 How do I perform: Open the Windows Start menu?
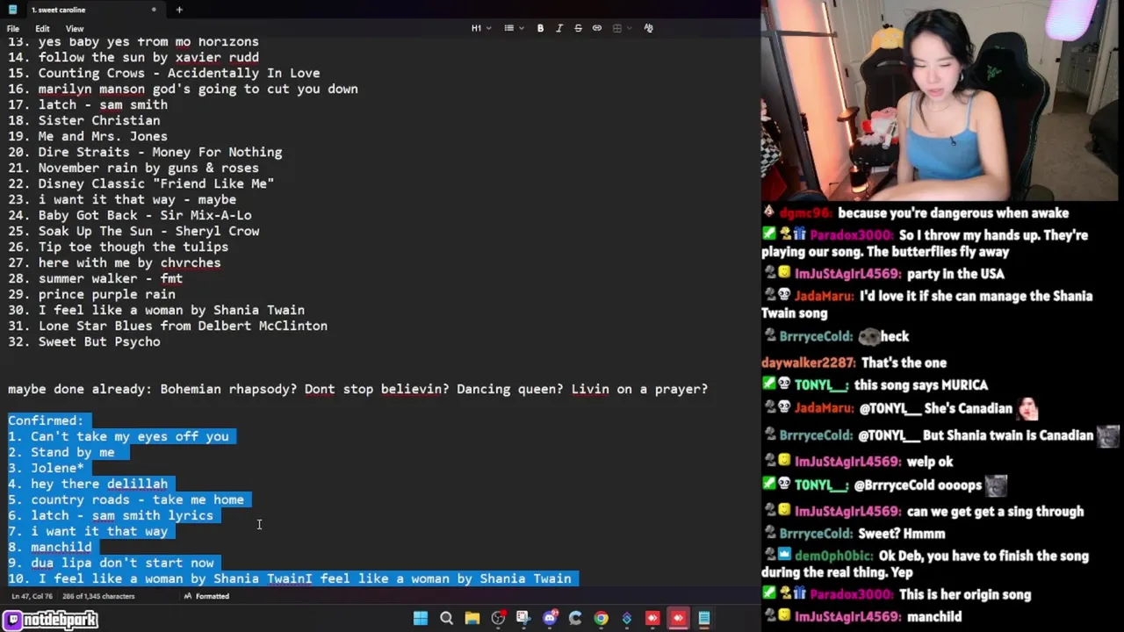421,619
